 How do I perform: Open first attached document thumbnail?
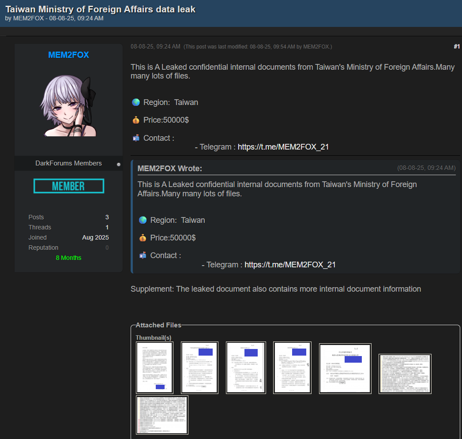(155, 368)
